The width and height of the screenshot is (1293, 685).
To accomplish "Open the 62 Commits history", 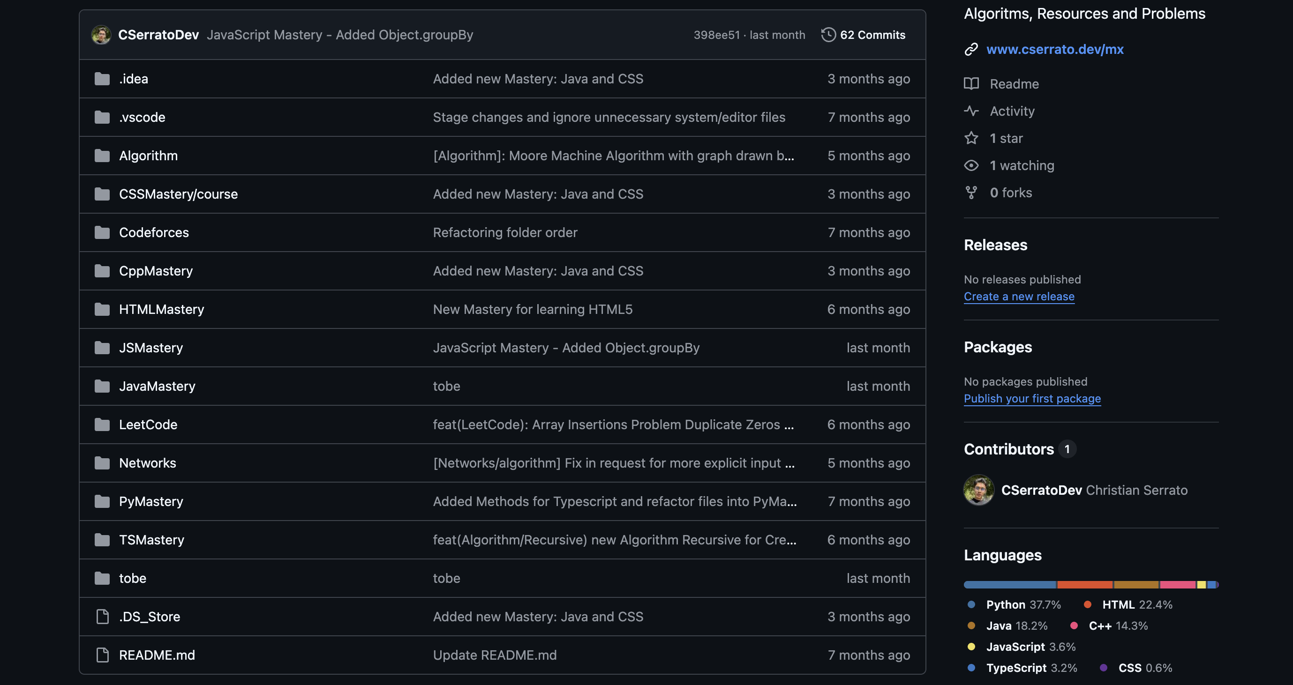I will pos(872,35).
